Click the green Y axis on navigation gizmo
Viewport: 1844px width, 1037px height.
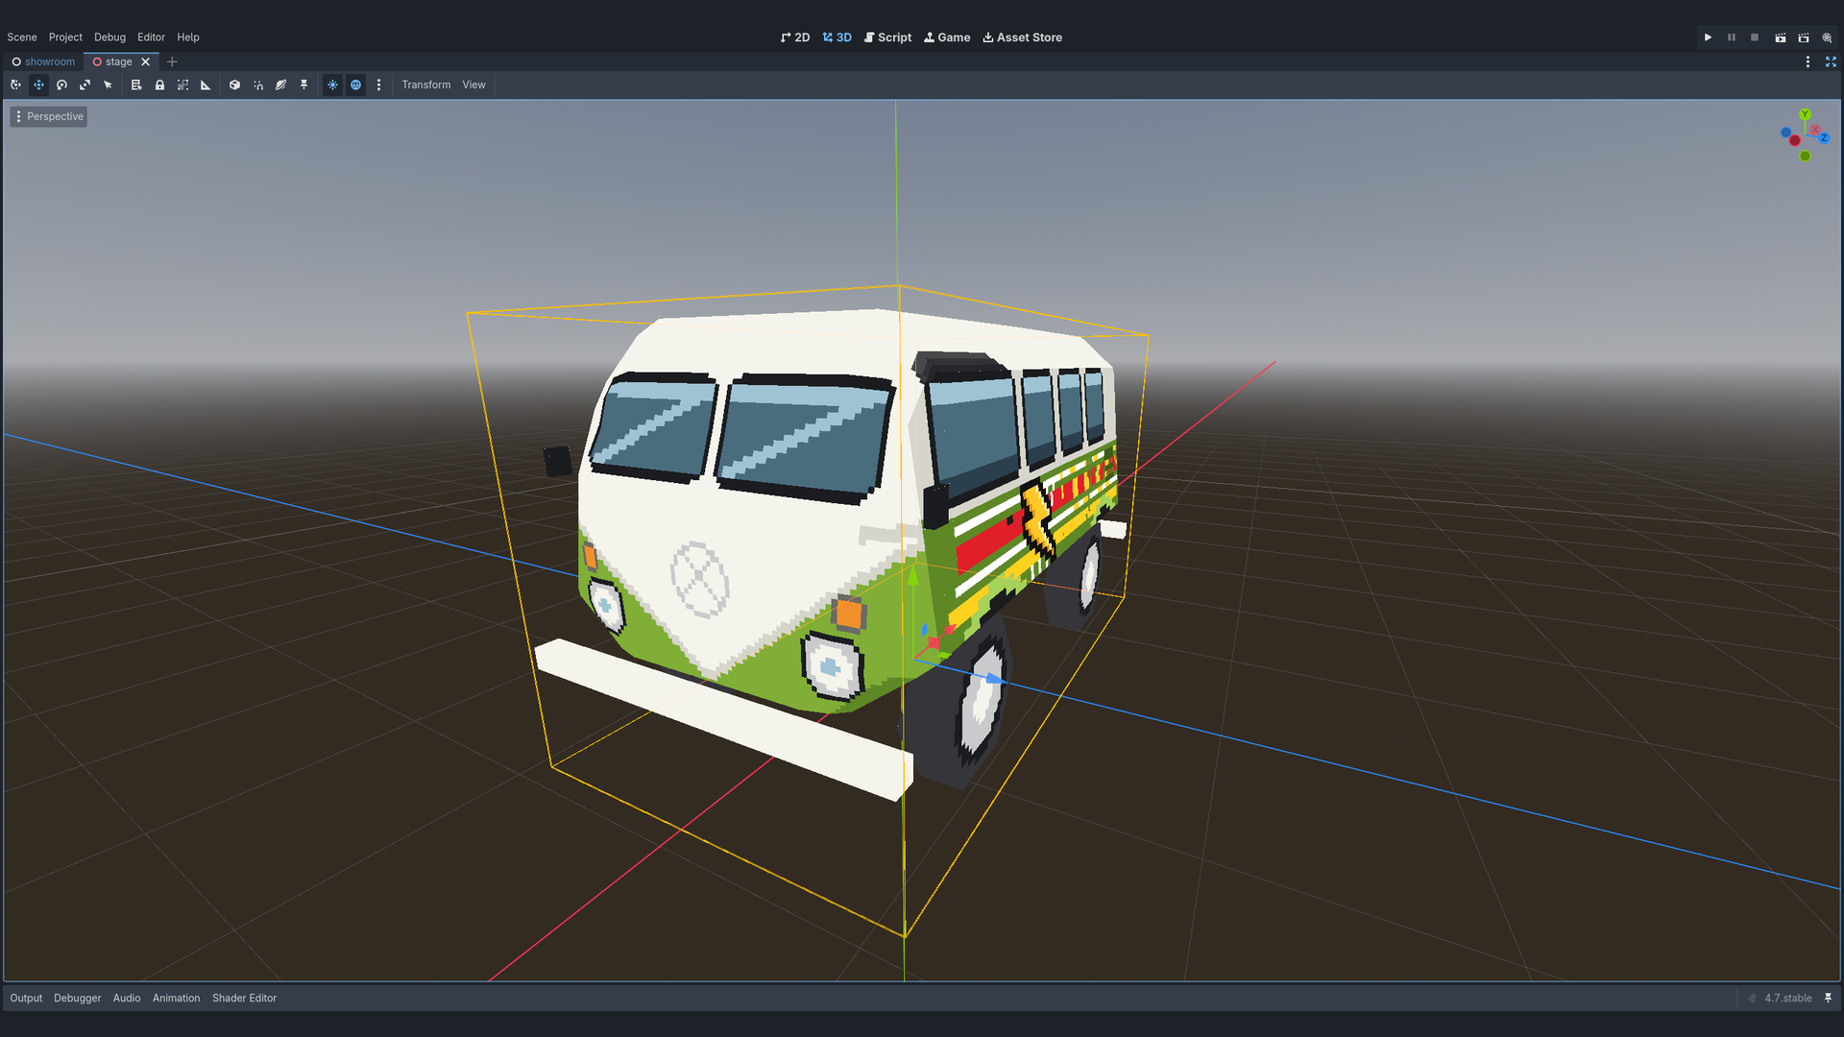[1805, 114]
